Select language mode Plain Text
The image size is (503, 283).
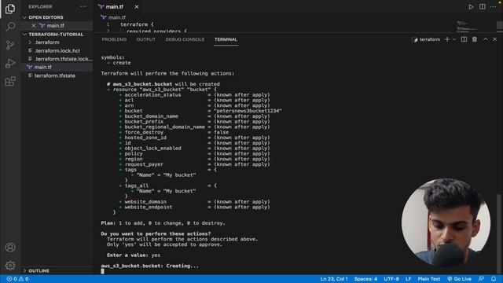[429, 279]
